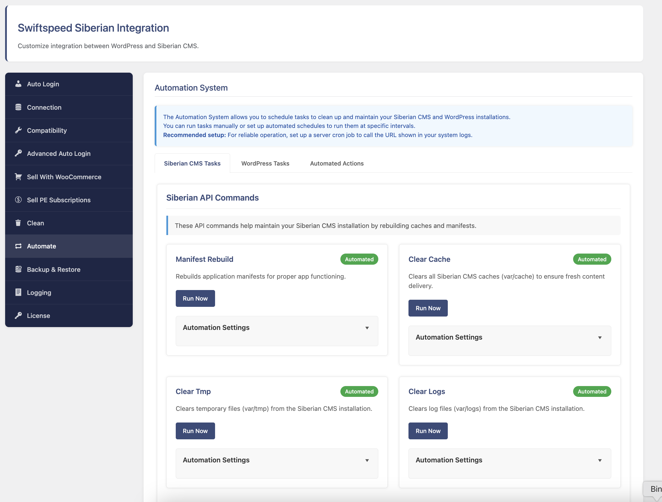Click the Automated badge on Clear Cache
The image size is (662, 502).
pos(592,259)
